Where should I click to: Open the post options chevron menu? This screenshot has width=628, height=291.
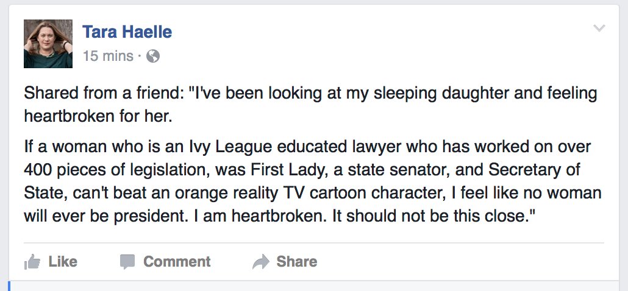pyautogui.click(x=599, y=29)
